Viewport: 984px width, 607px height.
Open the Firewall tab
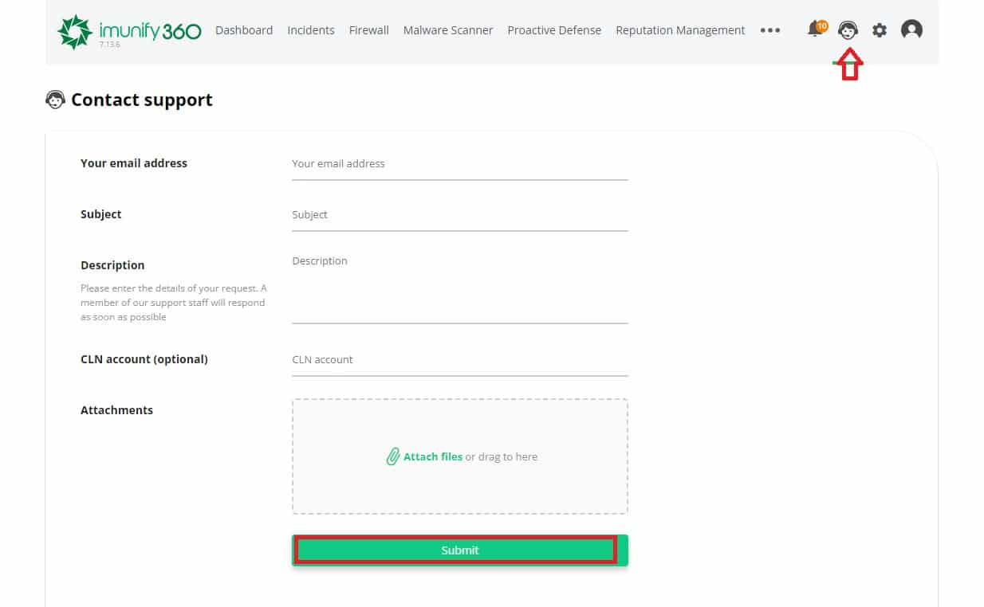click(369, 30)
